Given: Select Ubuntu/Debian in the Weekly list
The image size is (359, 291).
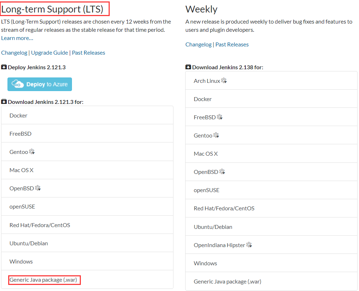Looking at the screenshot, I should 271,227.
